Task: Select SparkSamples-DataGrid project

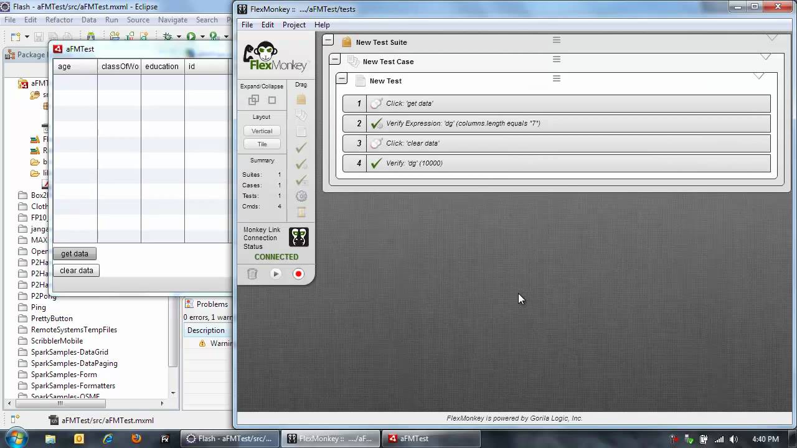Action: coord(69,352)
